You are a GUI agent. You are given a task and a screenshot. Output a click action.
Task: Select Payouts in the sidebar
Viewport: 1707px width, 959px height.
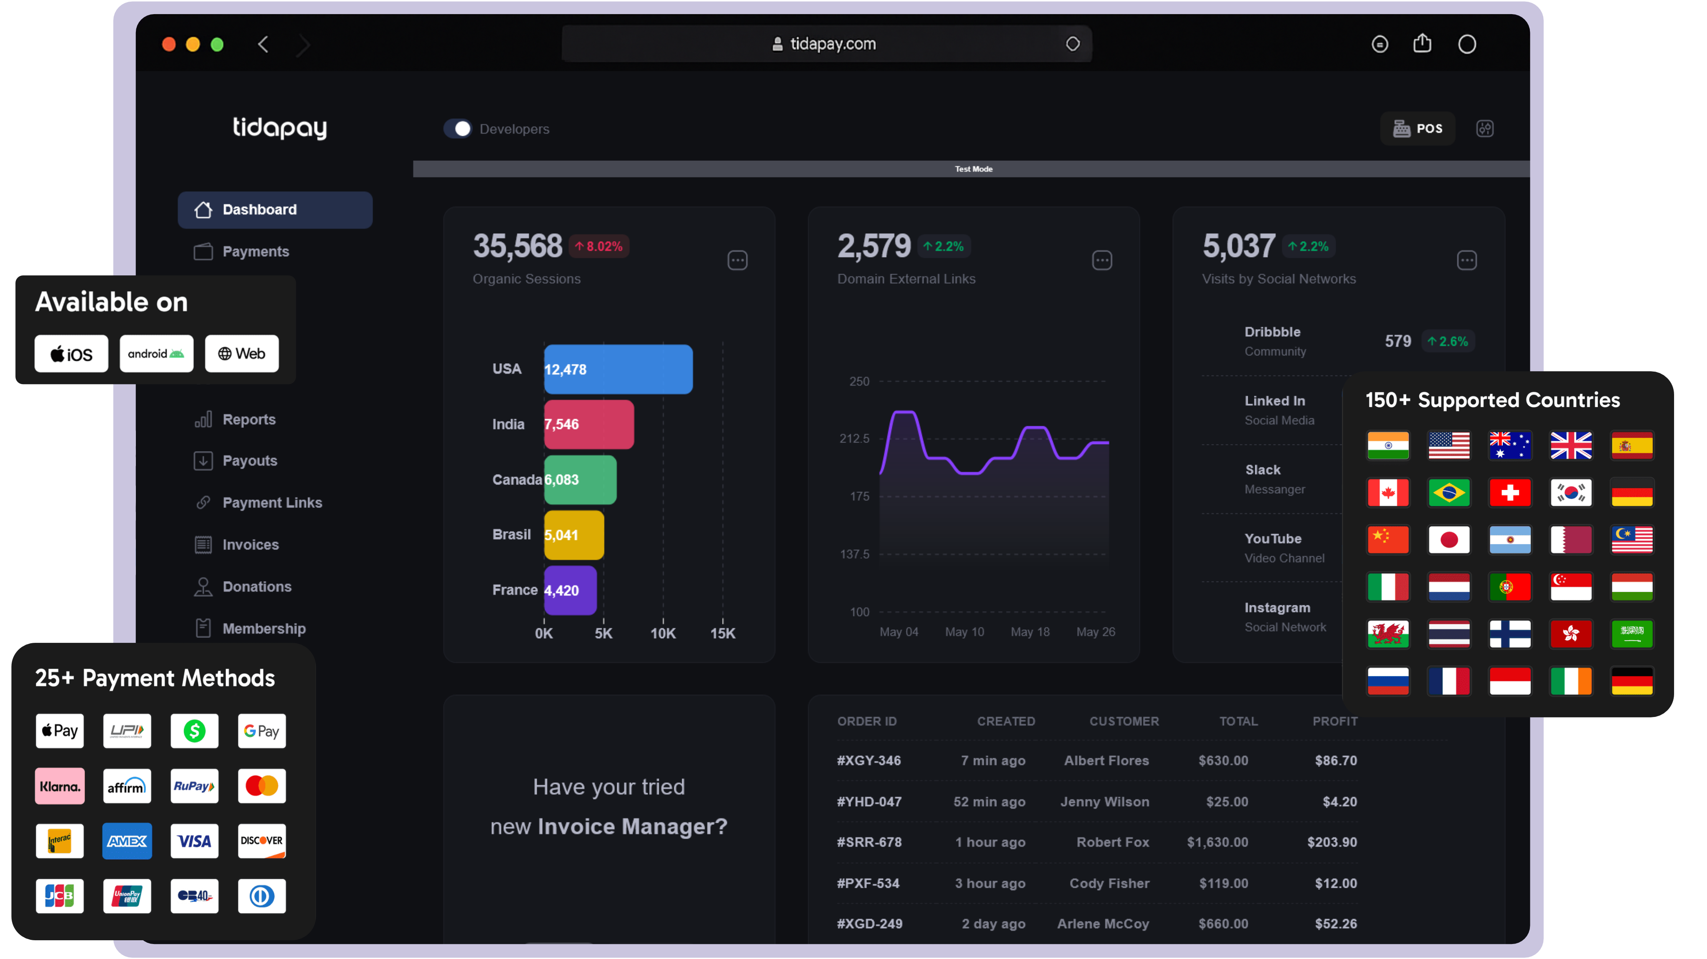[249, 461]
